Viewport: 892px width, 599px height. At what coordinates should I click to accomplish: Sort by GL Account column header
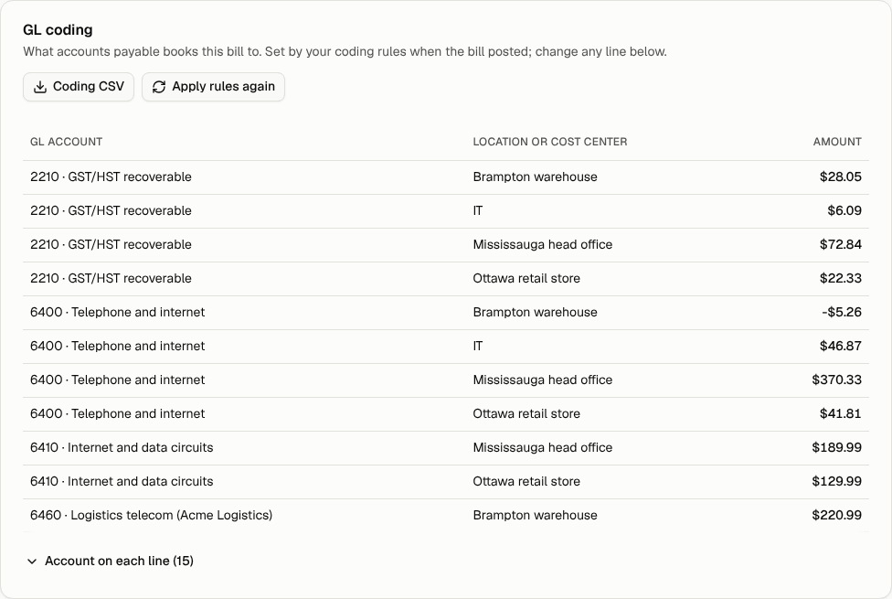tap(66, 142)
